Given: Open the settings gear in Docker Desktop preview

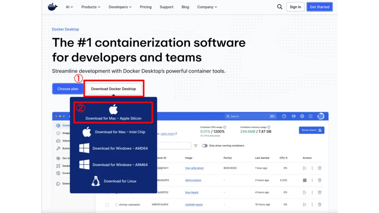Looking at the screenshot, I should click(x=302, y=116).
